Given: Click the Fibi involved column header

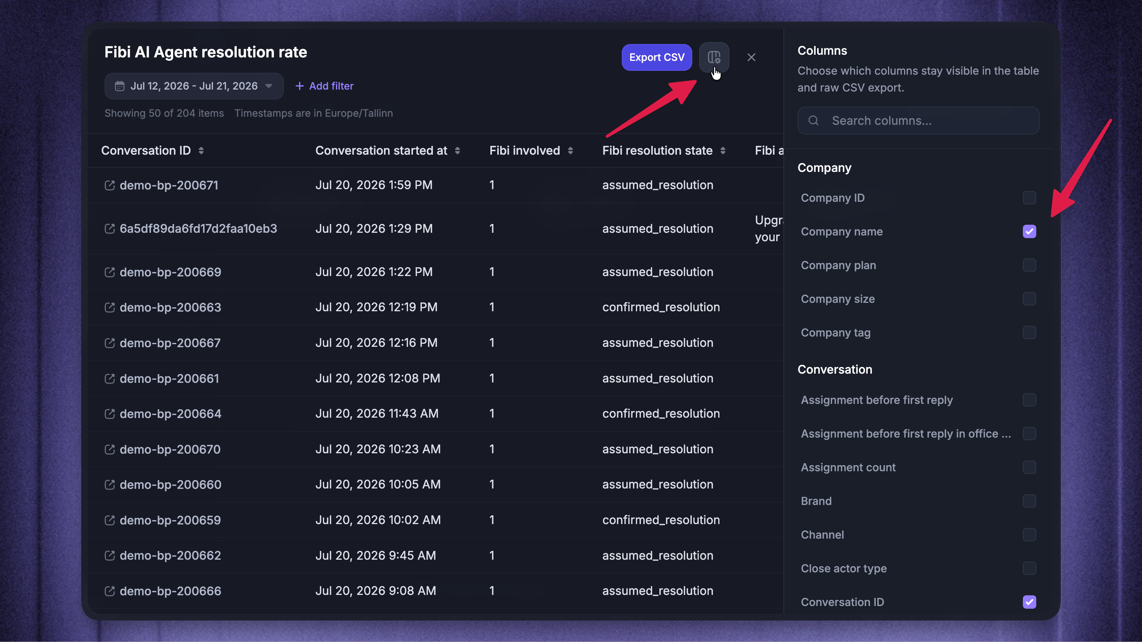Looking at the screenshot, I should (x=524, y=150).
